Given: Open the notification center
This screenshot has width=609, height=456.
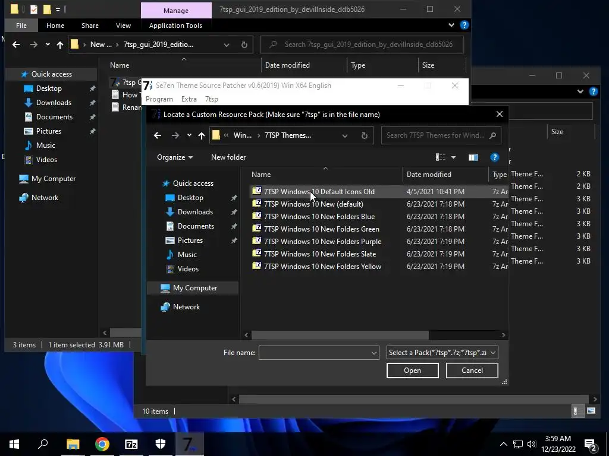Looking at the screenshot, I should [591, 445].
